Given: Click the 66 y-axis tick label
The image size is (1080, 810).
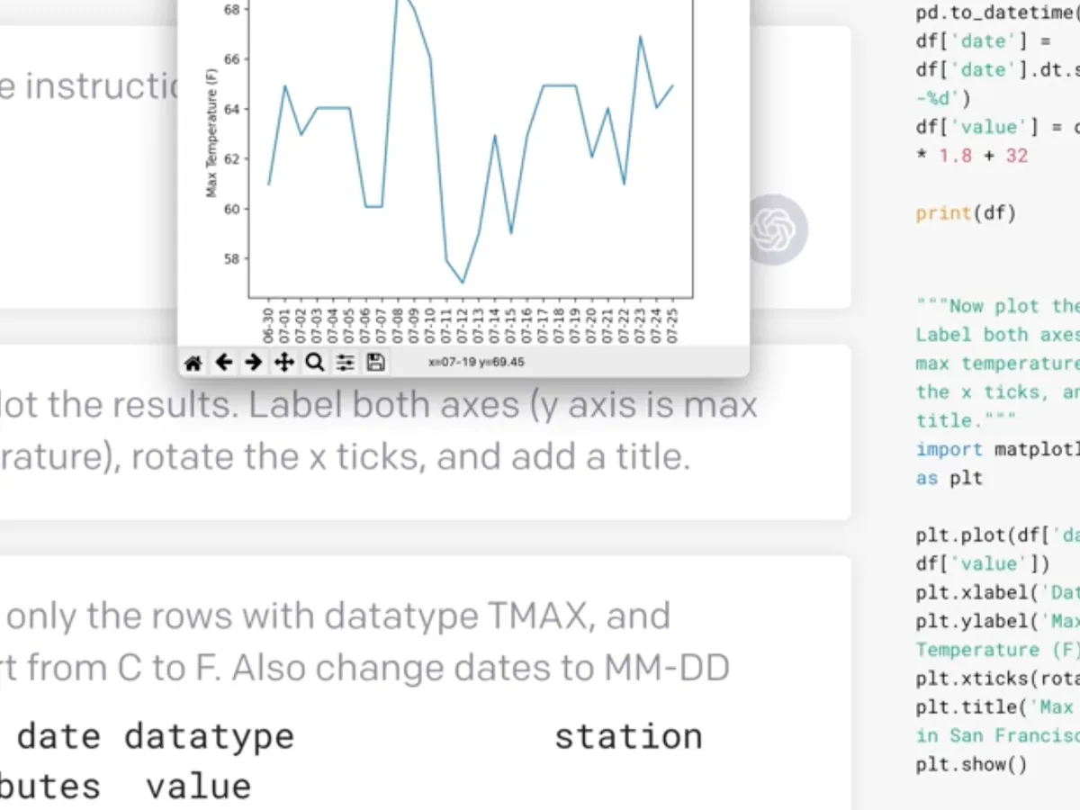Looking at the screenshot, I should (x=230, y=59).
